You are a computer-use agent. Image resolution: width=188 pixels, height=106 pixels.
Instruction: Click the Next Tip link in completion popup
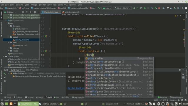coord(136,96)
